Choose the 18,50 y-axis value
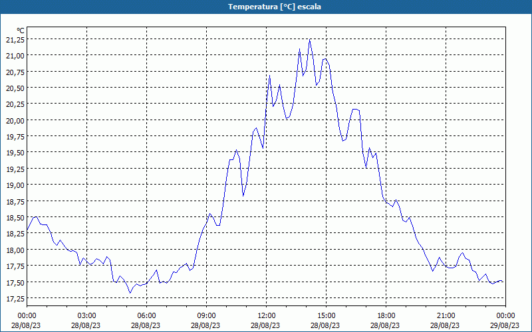The width and height of the screenshot is (532, 332). click(15, 218)
